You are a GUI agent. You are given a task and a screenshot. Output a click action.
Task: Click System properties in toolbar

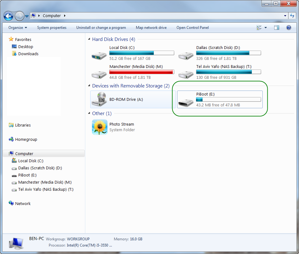pos(52,28)
